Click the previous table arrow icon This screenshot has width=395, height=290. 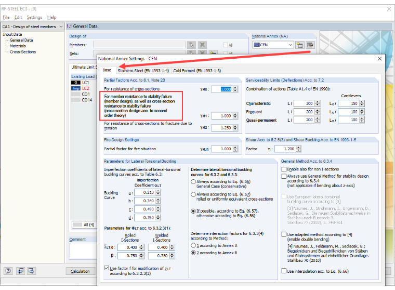[20, 271]
